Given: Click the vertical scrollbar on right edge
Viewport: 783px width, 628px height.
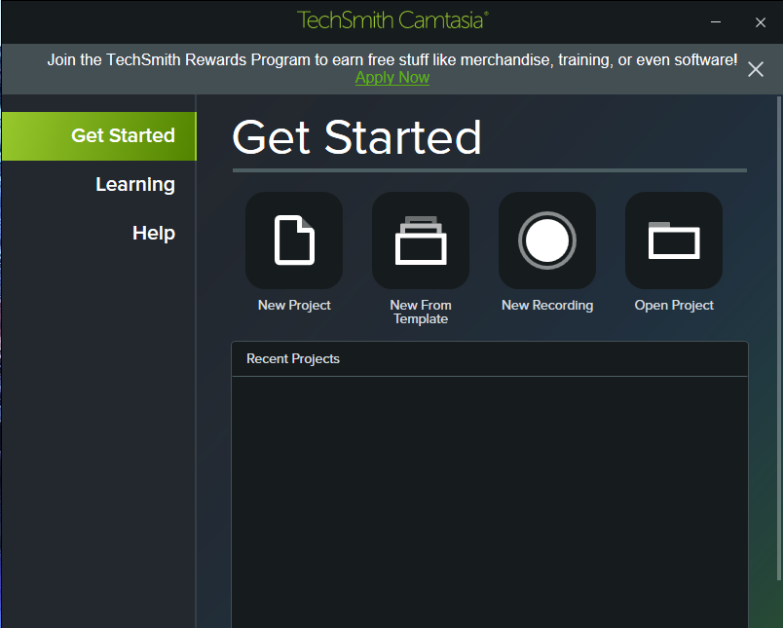Looking at the screenshot, I should (x=778, y=341).
